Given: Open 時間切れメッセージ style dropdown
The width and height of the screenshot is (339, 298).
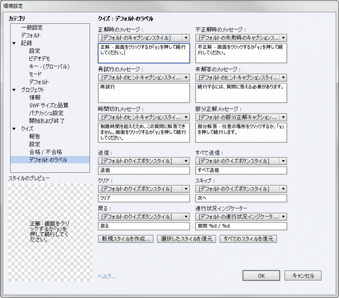Looking at the screenshot, I should coord(144,117).
